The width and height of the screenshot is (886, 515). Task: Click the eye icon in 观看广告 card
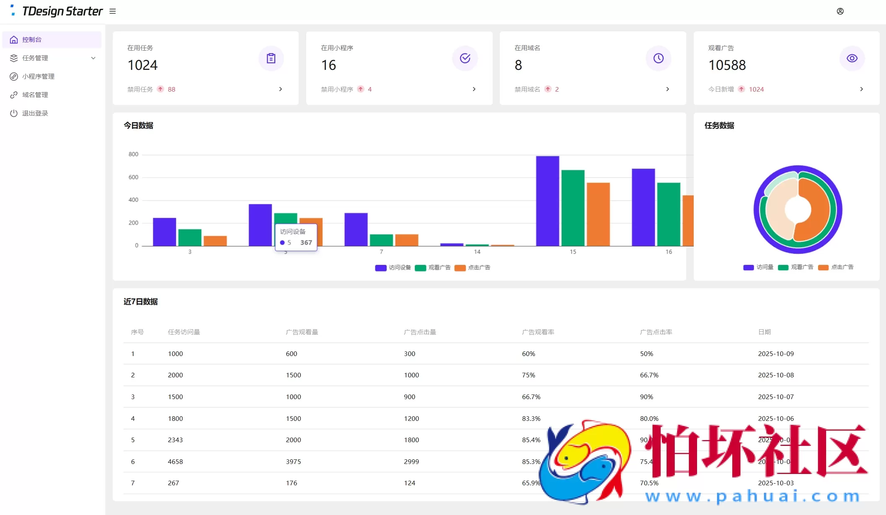[852, 59]
